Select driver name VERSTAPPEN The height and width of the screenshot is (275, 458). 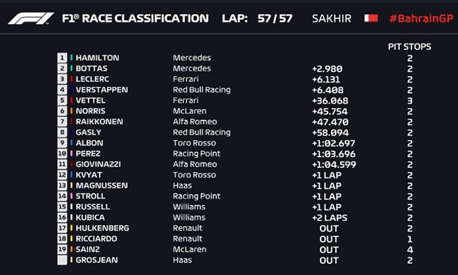[102, 90]
